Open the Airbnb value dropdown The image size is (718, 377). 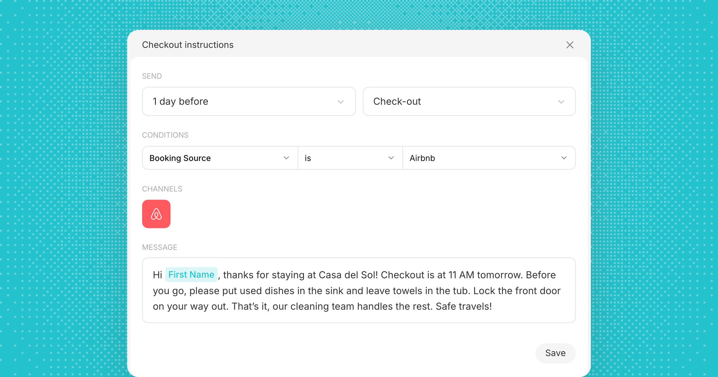(489, 158)
